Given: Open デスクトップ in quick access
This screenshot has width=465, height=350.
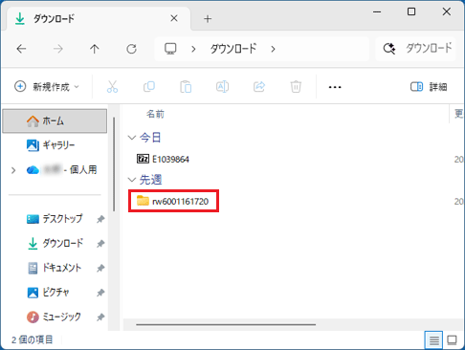Looking at the screenshot, I should click(x=55, y=219).
